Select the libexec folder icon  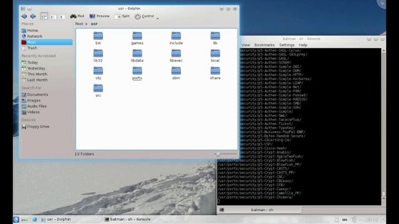coord(176,54)
